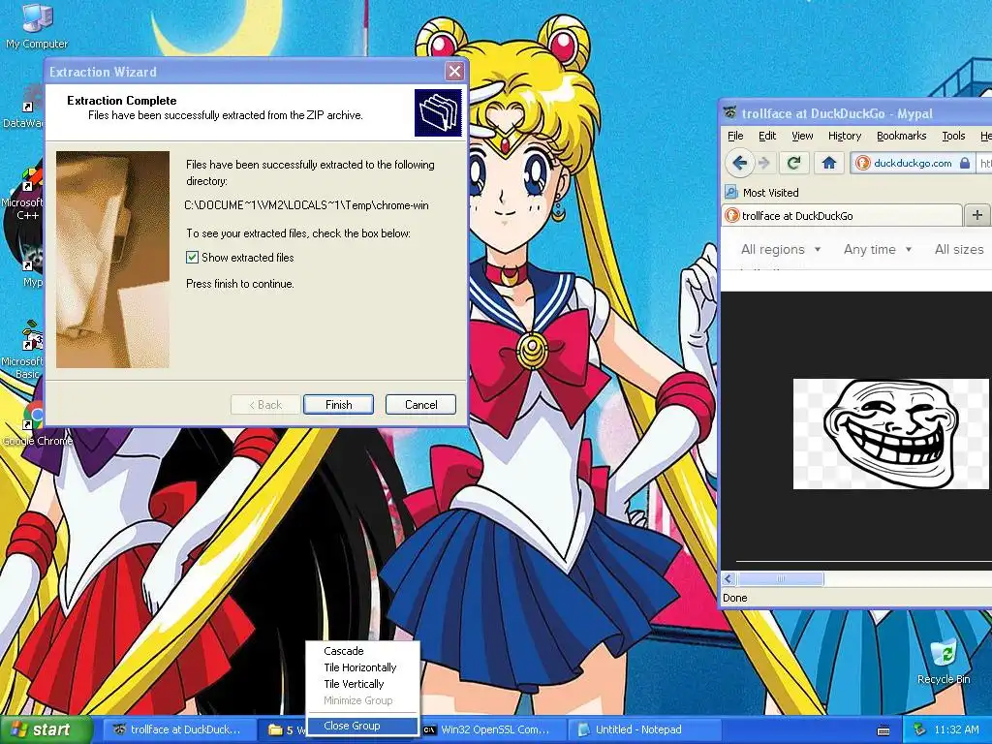Click the scroll left arrow in Mypal
Viewport: 992px width, 744px height.
[728, 578]
